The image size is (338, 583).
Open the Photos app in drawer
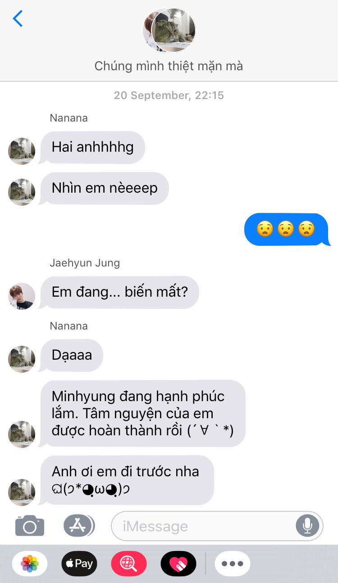[x=30, y=563]
